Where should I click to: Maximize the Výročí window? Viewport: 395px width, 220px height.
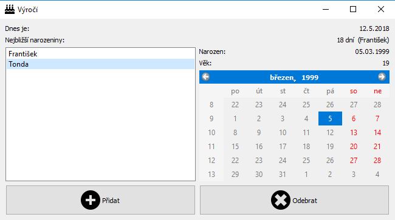coord(353,9)
